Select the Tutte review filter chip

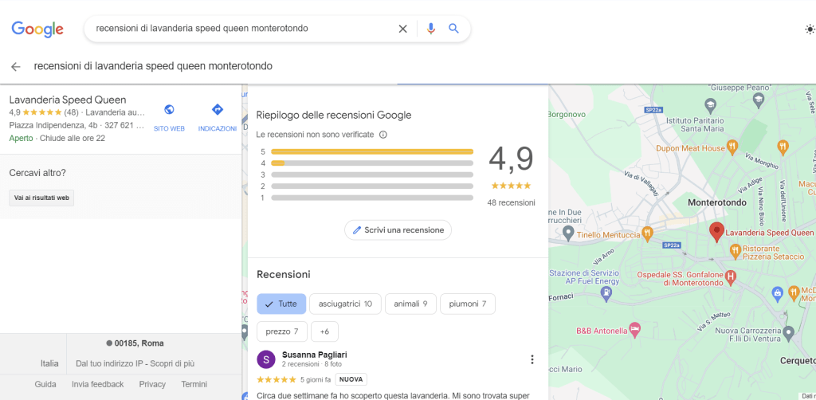coord(280,304)
